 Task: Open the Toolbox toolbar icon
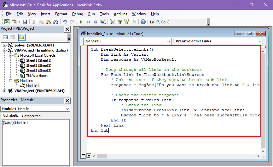134,22
